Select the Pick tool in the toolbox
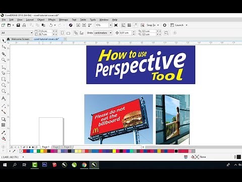 (4, 40)
